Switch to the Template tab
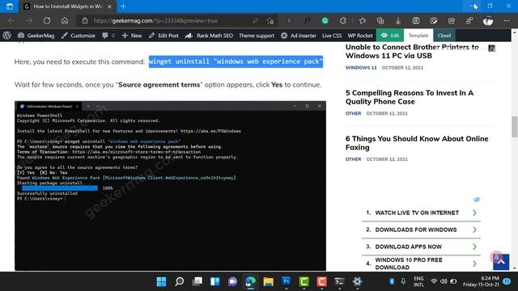 click(x=418, y=36)
